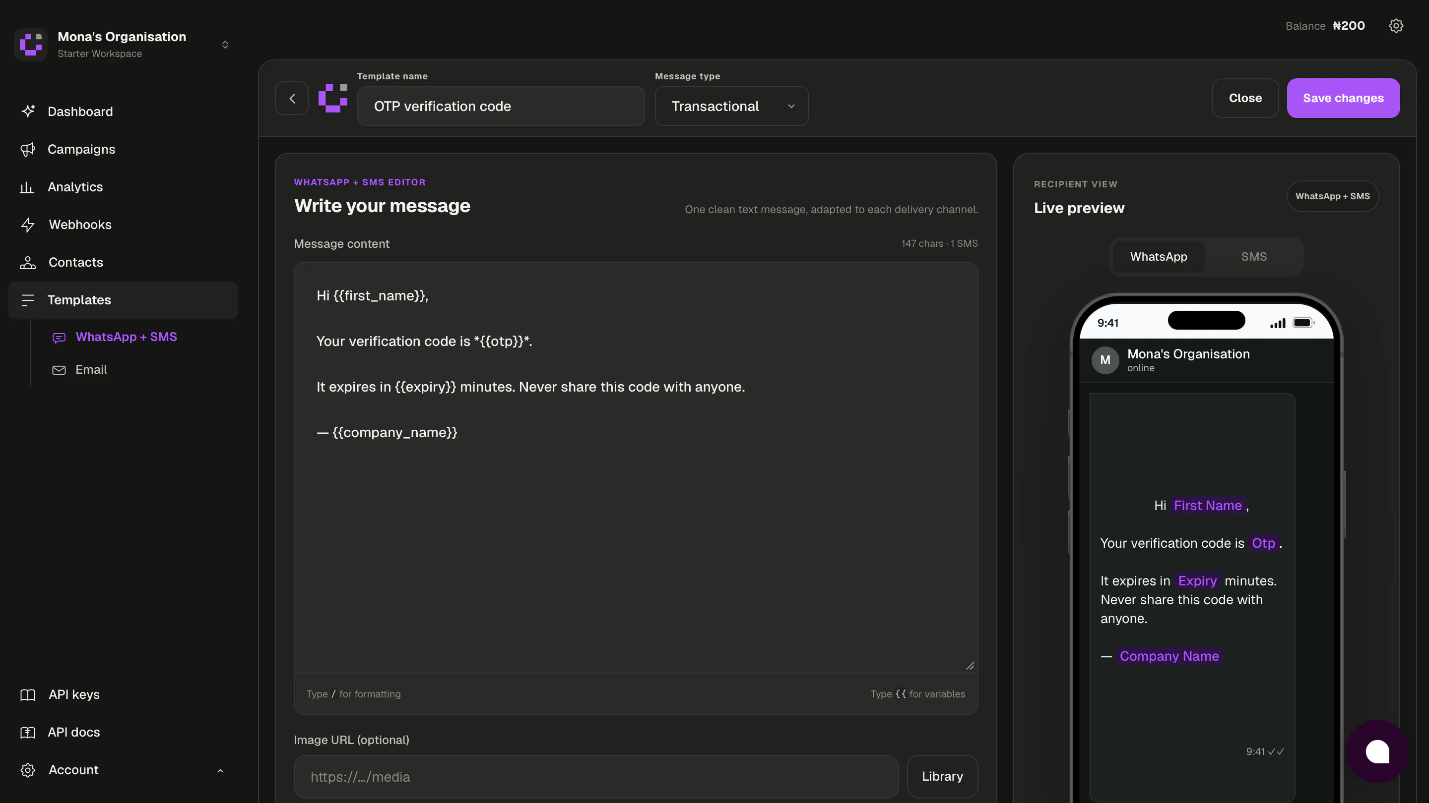
Task: Click inside the message content textarea
Action: [636, 467]
